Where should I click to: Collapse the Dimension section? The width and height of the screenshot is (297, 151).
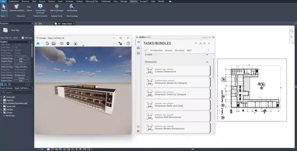(207, 62)
